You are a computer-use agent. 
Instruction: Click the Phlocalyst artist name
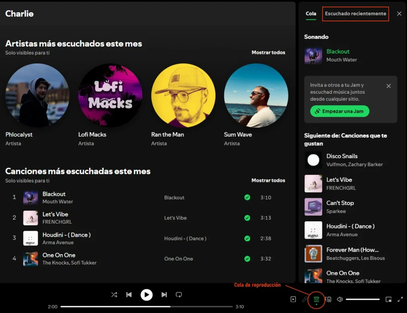point(19,135)
